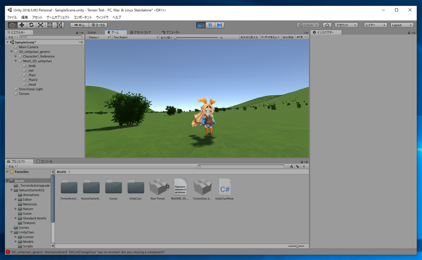Open Project panel Create button
The width and height of the screenshot is (422, 260).
click(x=12, y=167)
